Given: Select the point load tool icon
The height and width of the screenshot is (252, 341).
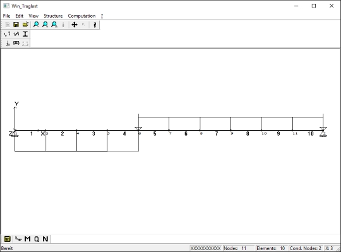Looking at the screenshot, I should pos(8,43).
